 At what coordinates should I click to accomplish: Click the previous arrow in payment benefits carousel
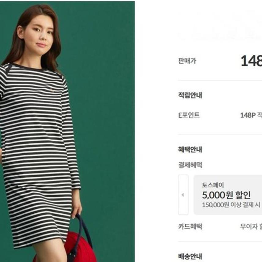[183, 195]
